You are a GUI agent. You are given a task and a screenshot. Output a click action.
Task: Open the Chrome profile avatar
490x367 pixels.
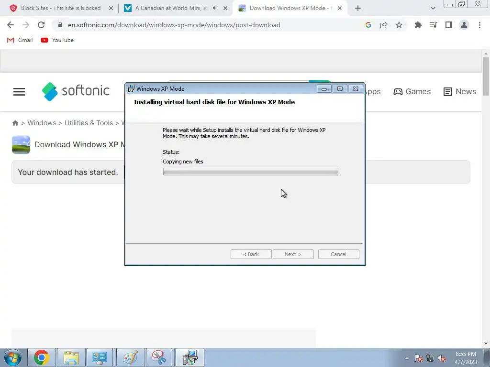pos(464,25)
